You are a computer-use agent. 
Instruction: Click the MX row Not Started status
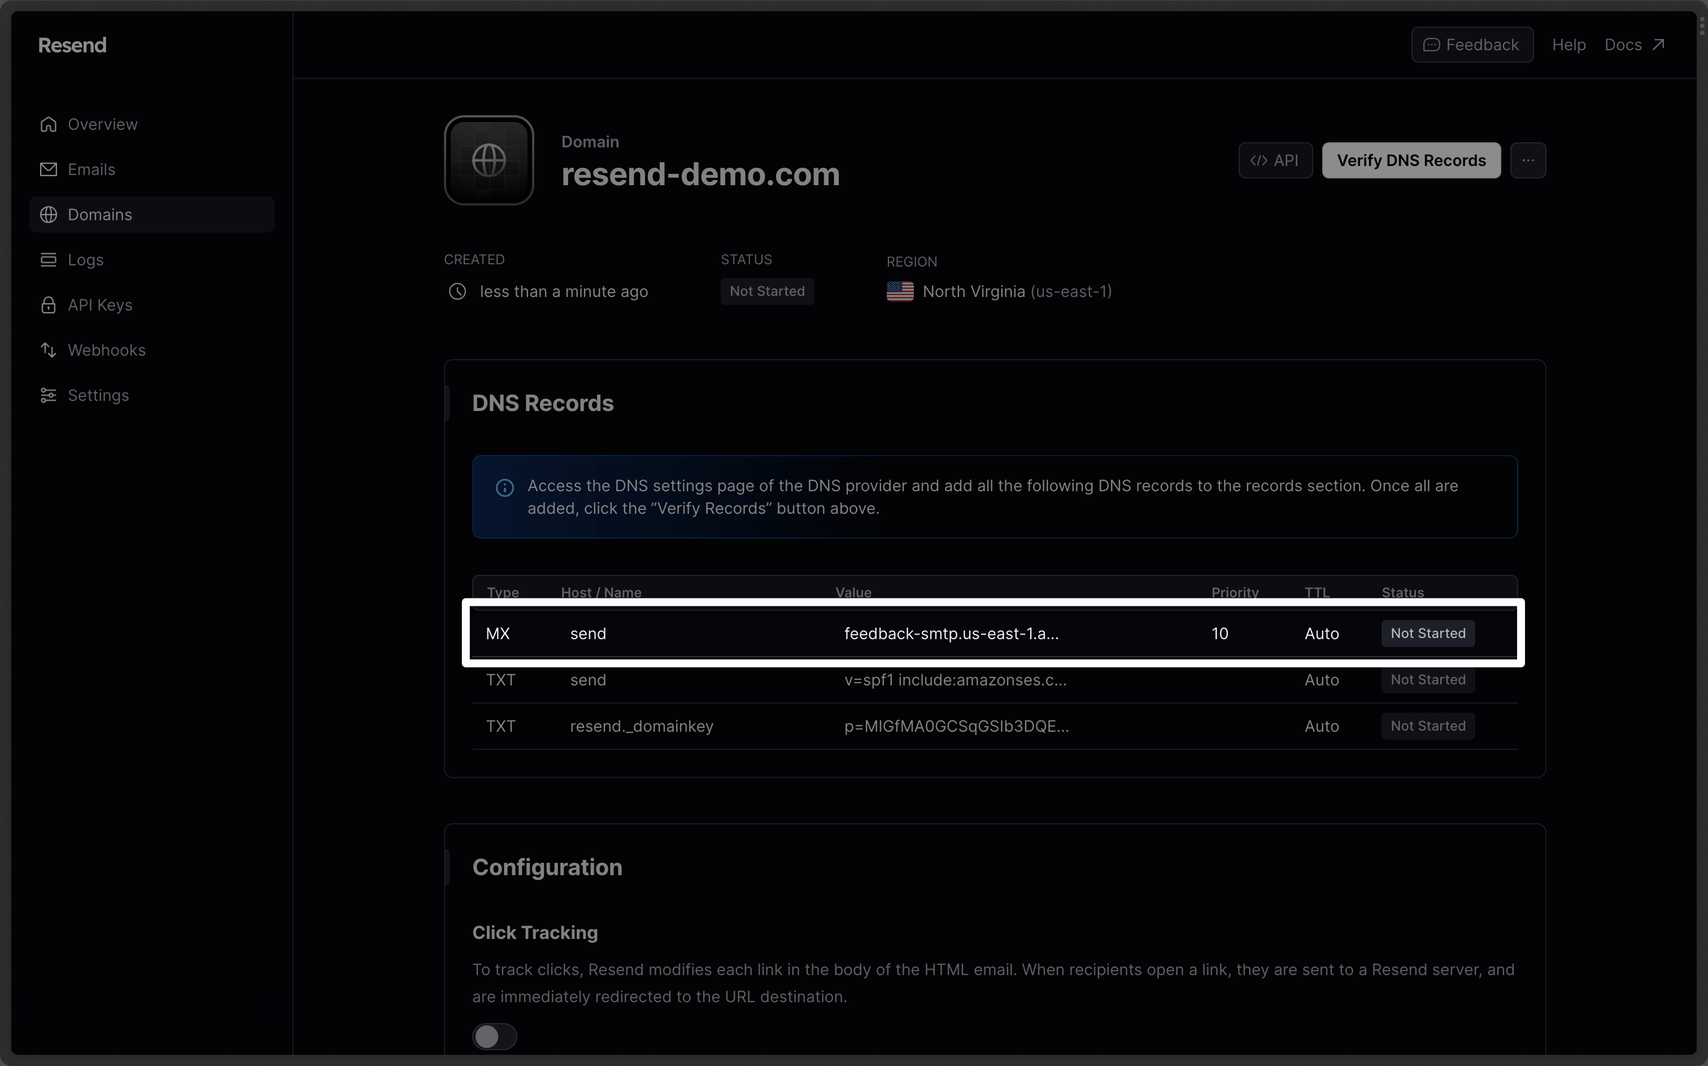point(1427,633)
